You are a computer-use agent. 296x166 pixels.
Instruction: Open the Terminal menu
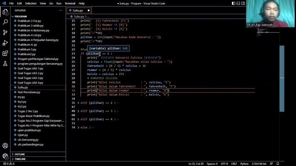(x=70, y=3)
